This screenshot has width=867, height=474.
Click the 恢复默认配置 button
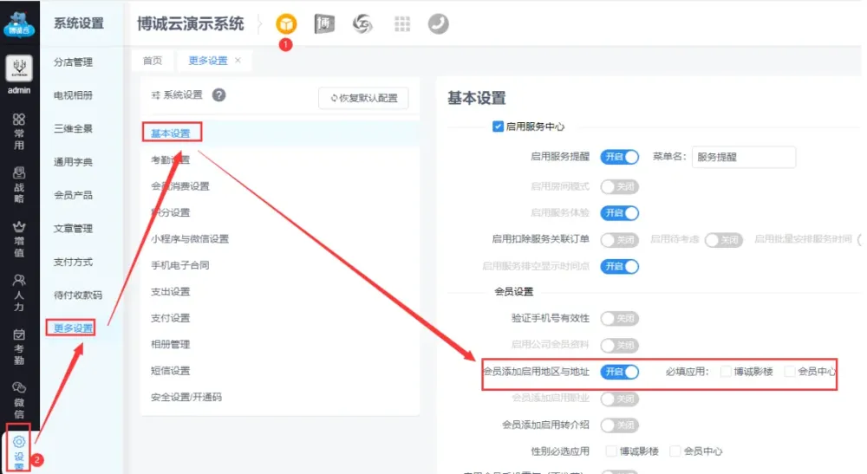click(x=363, y=98)
